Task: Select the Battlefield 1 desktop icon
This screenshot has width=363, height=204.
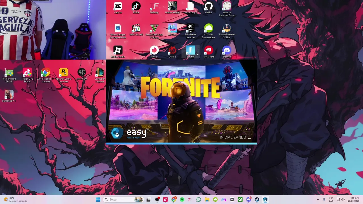Action: pyautogui.click(x=9, y=96)
